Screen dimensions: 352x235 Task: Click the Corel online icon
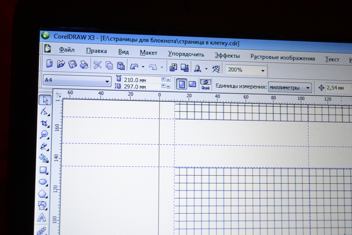pyautogui.click(x=216, y=69)
